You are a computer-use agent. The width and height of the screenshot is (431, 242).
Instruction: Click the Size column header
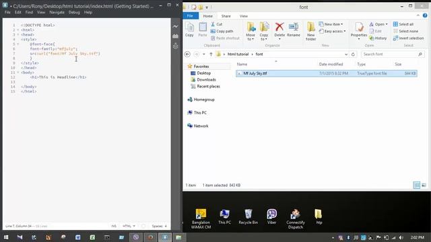pyautogui.click(x=398, y=65)
